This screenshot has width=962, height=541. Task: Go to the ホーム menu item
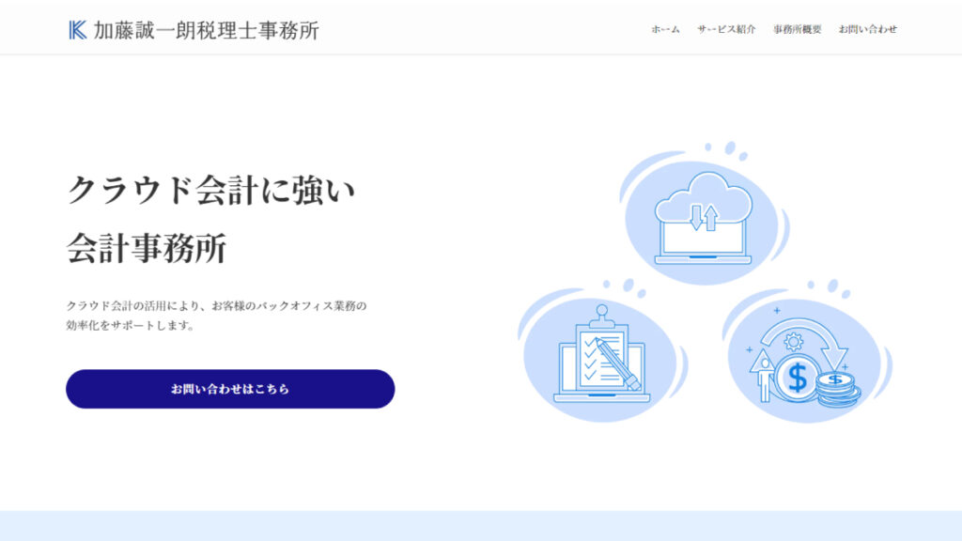665,29
